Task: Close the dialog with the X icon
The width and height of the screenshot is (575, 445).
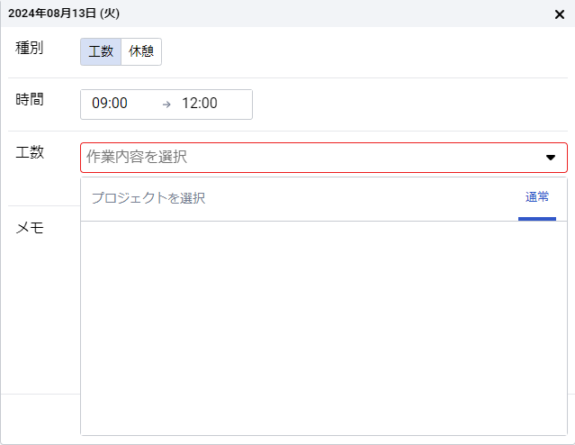Action: pos(559,14)
